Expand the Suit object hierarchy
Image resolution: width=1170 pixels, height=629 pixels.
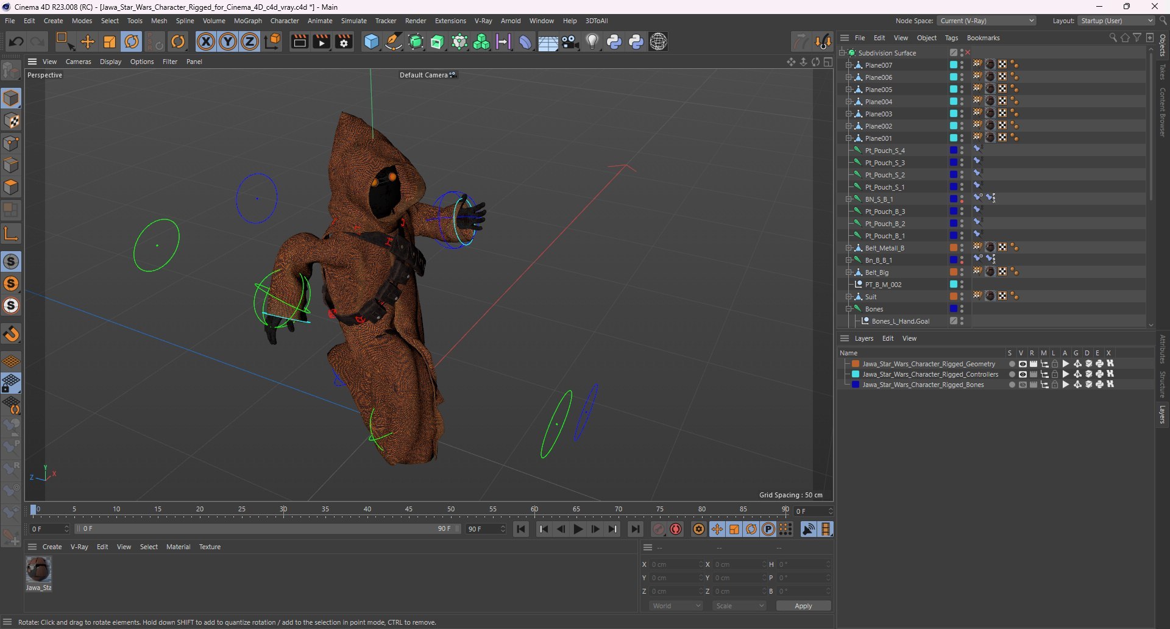(x=848, y=297)
